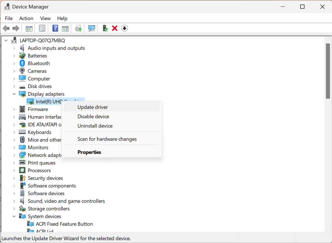Collapse the Display adapters category
The width and height of the screenshot is (332, 243).
click(14, 94)
